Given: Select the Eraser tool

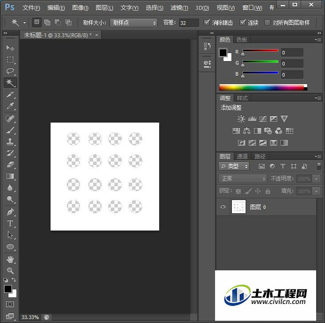Looking at the screenshot, I should tap(10, 165).
